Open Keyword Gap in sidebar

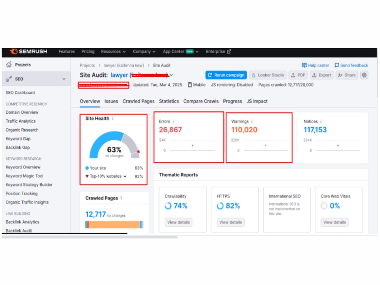[x=18, y=139]
